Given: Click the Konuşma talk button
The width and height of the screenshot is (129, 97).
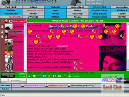Looking at the screenshot, I should click(x=14, y=81).
